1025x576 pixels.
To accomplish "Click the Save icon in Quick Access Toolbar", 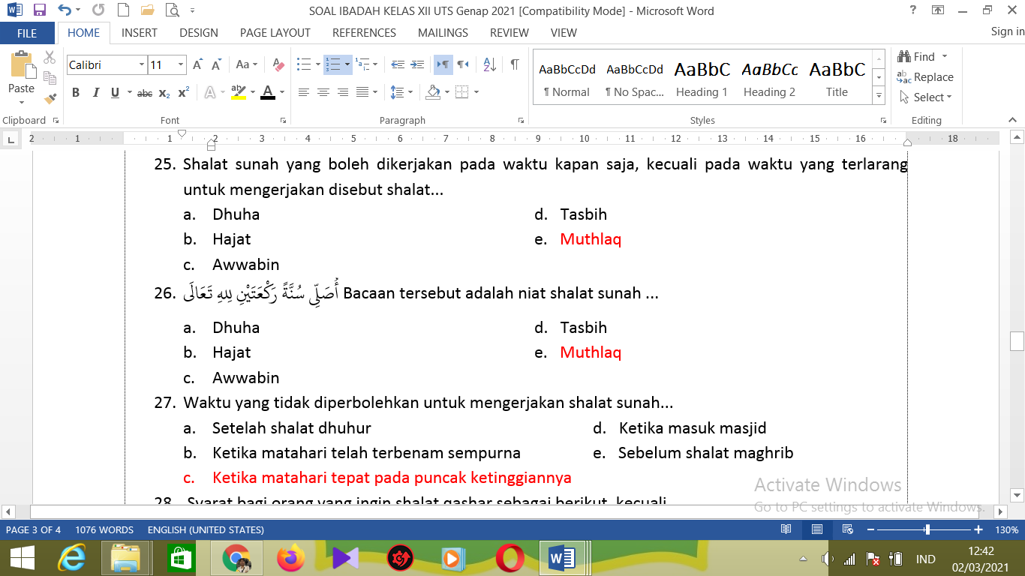I will pos(40,10).
